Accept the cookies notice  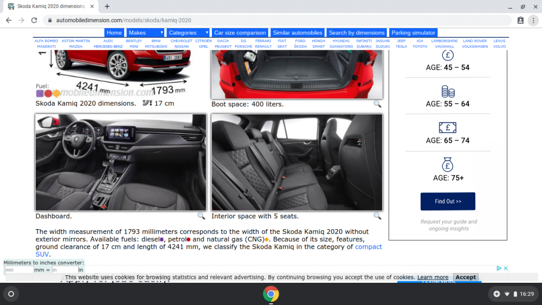465,277
